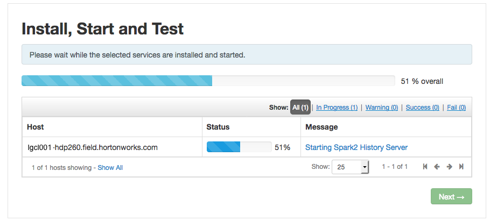Go to the next page of hosts
Screen dimensions: 490x221
pyautogui.click(x=450, y=167)
